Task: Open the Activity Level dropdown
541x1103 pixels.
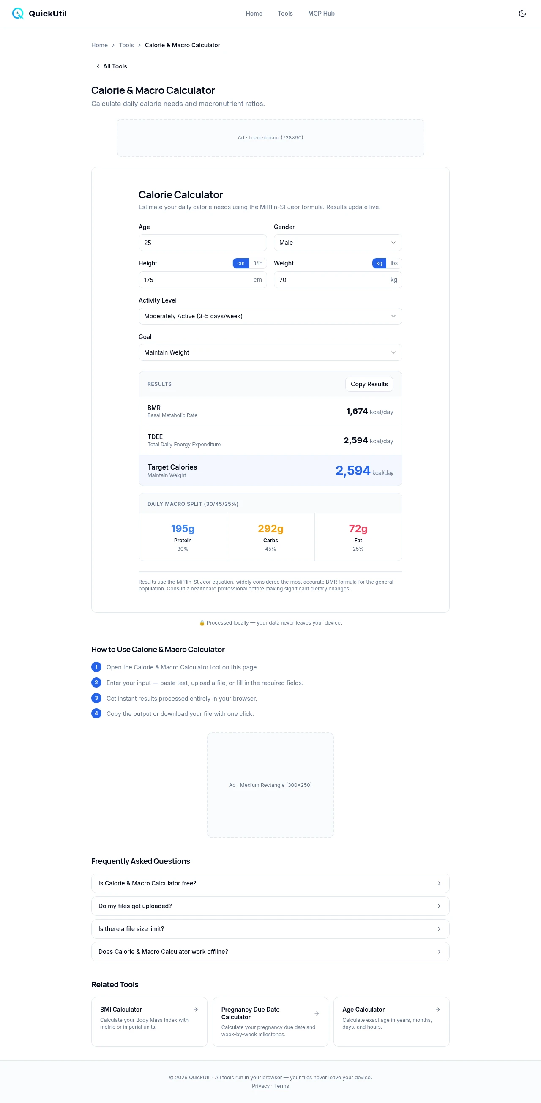Action: coord(270,316)
